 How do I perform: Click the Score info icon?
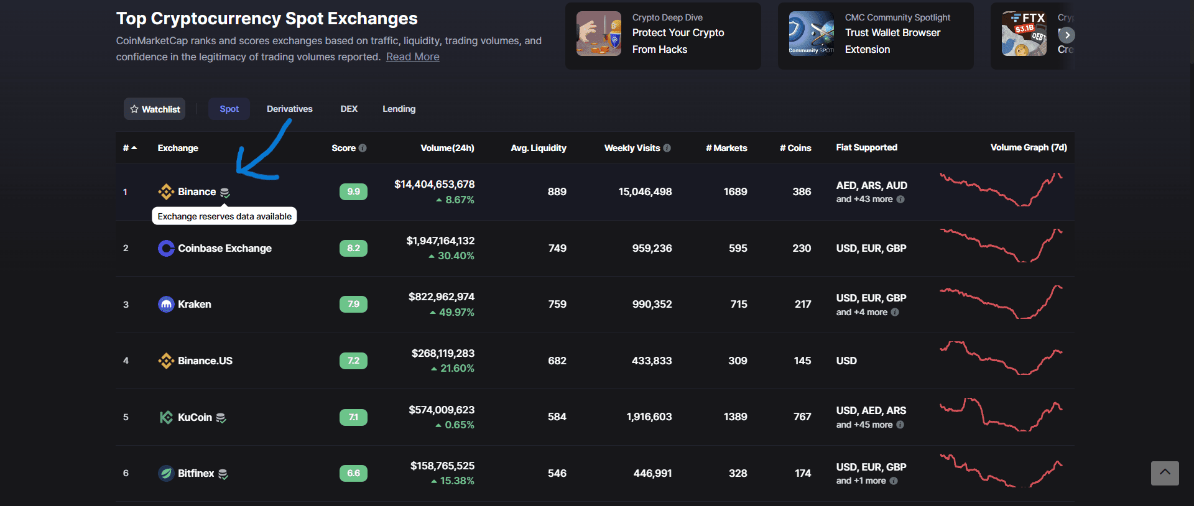(363, 148)
